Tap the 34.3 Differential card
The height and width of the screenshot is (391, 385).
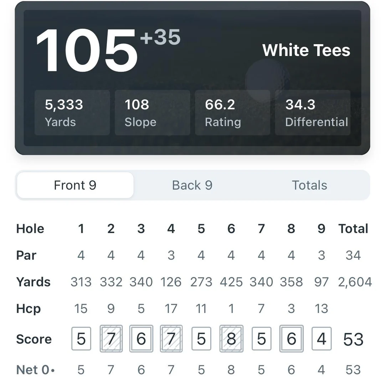[x=312, y=112]
